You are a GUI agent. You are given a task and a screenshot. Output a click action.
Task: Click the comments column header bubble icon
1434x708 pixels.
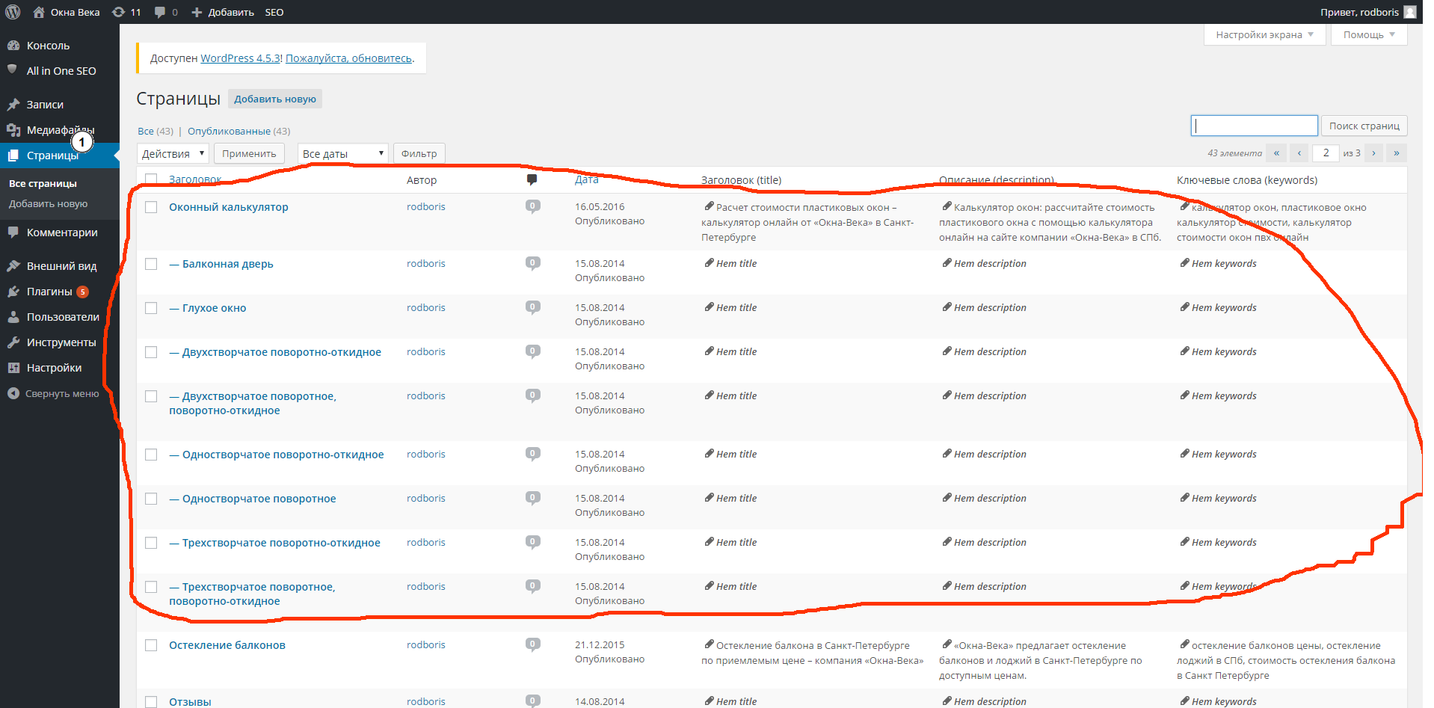532,179
